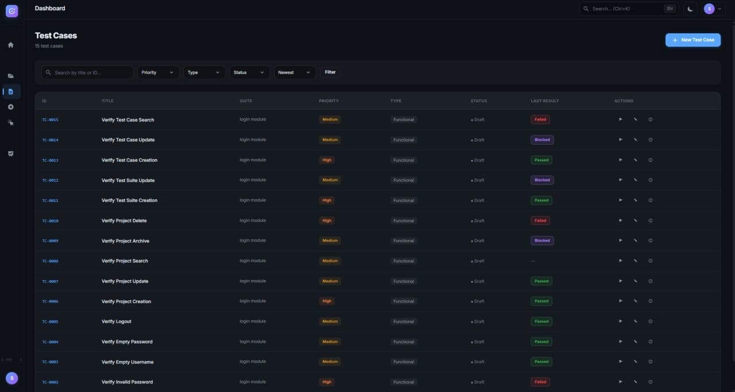Click the Blocked badge on TC-0014
The height and width of the screenshot is (392, 735).
point(542,139)
